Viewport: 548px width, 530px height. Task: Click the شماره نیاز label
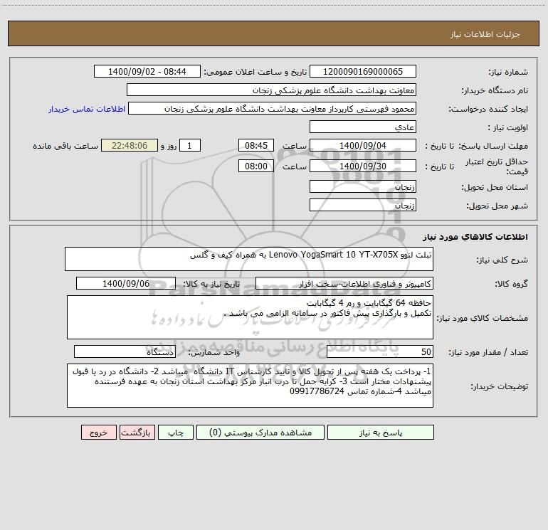tap(508, 73)
